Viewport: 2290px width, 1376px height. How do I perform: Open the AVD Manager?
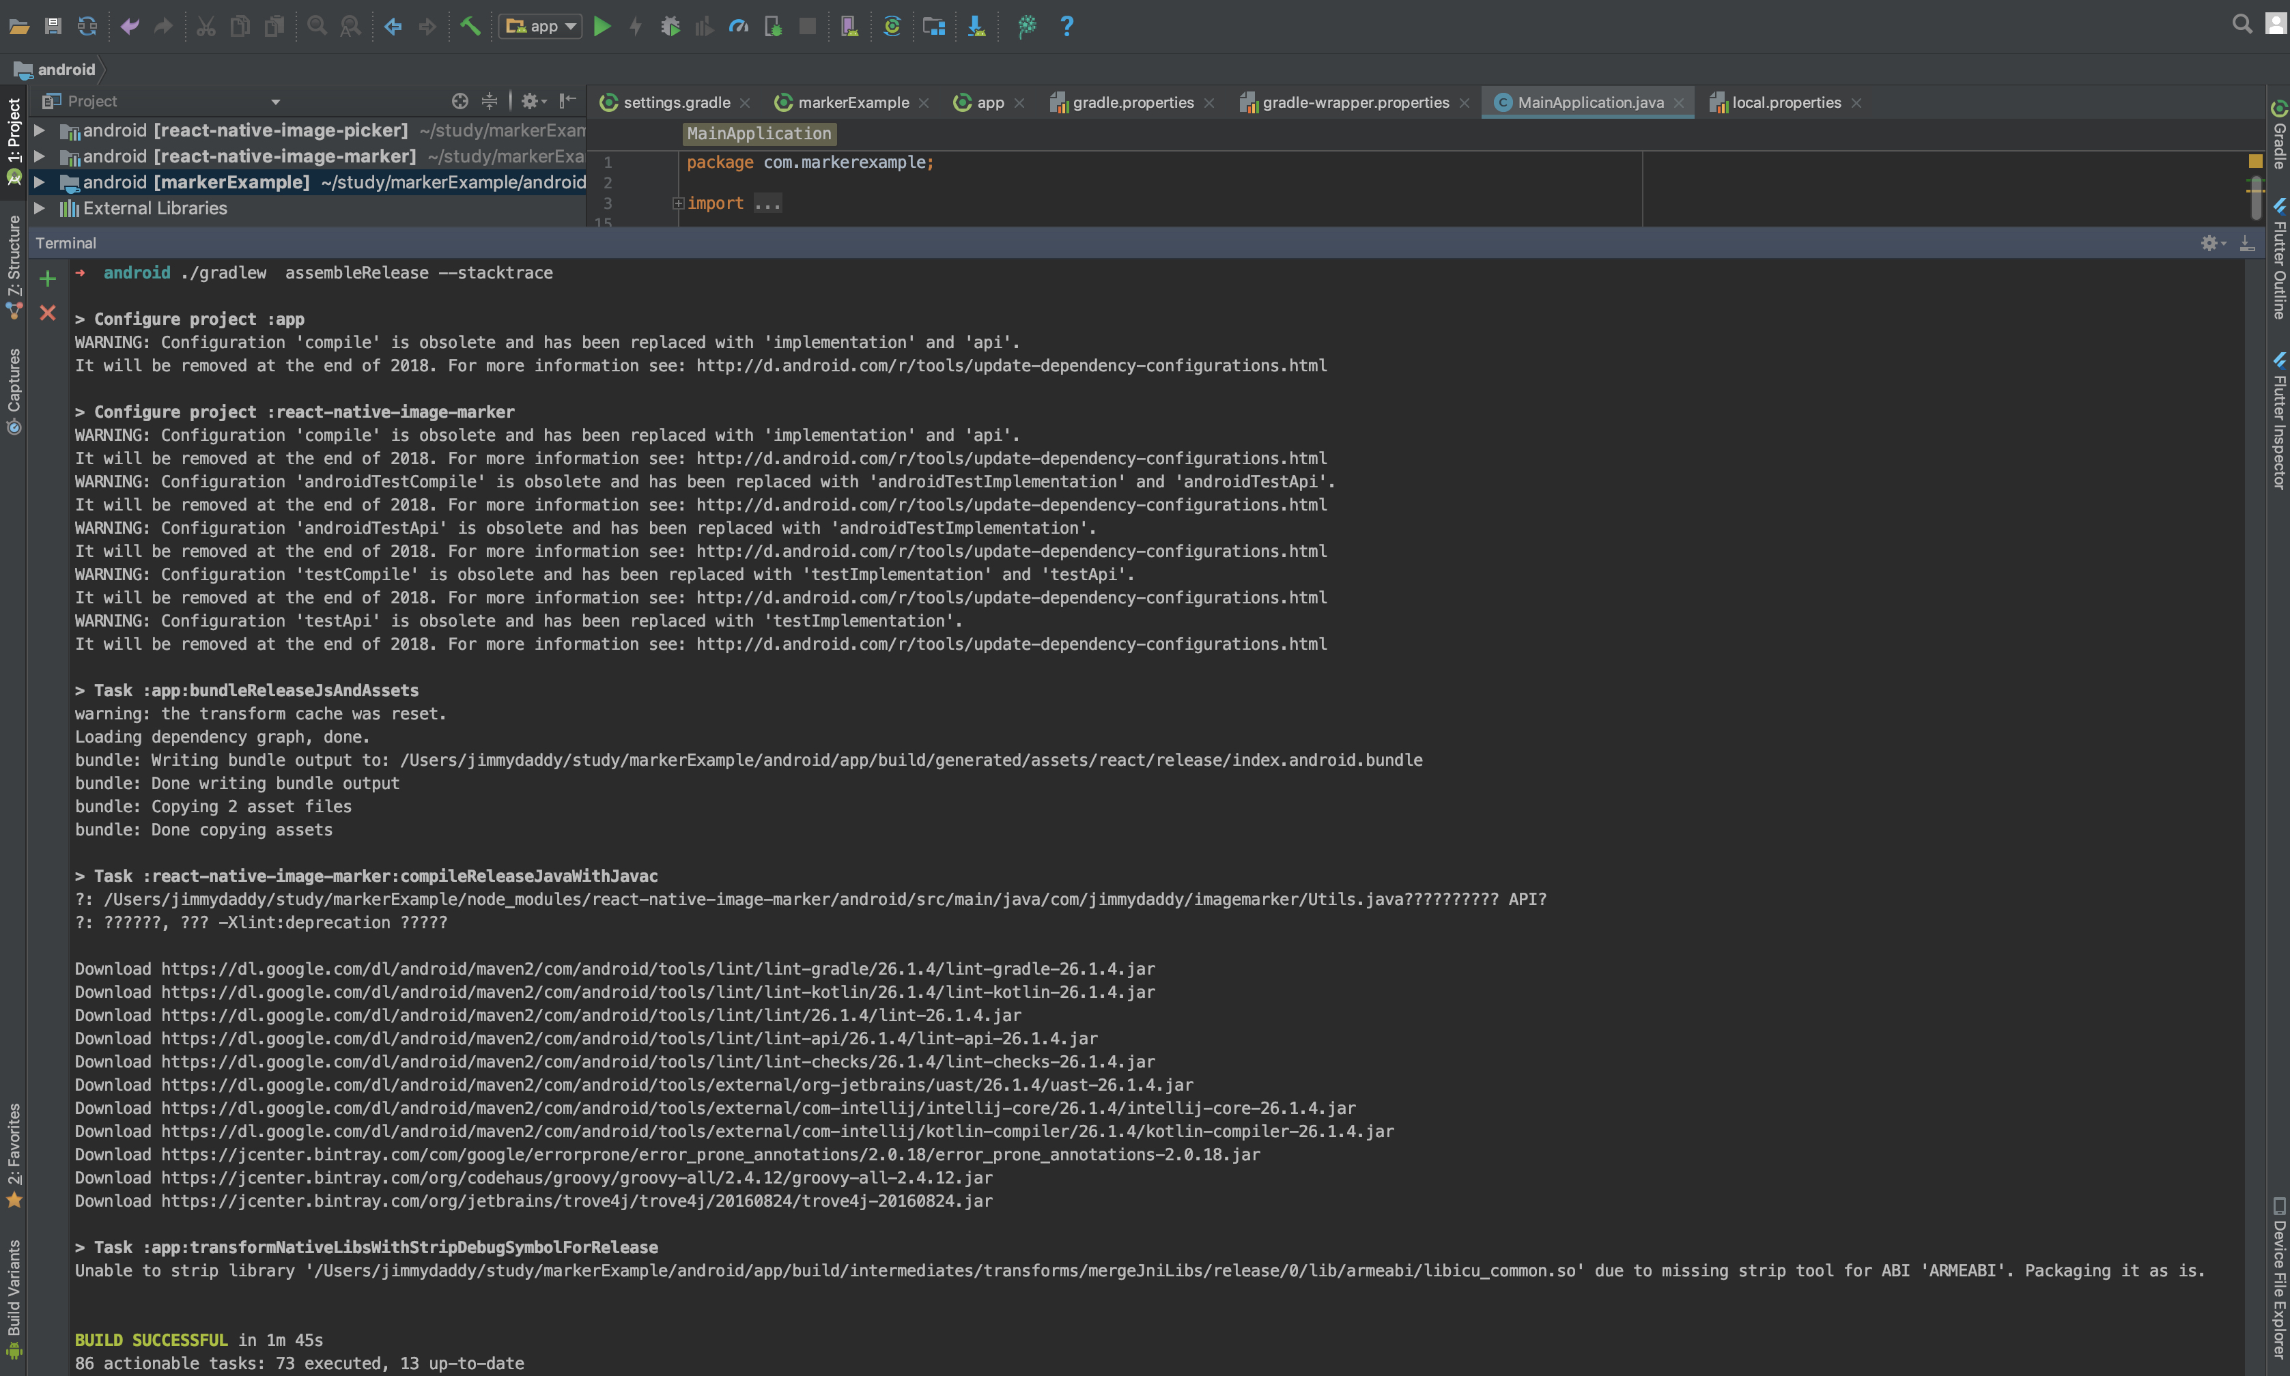pyautogui.click(x=849, y=26)
